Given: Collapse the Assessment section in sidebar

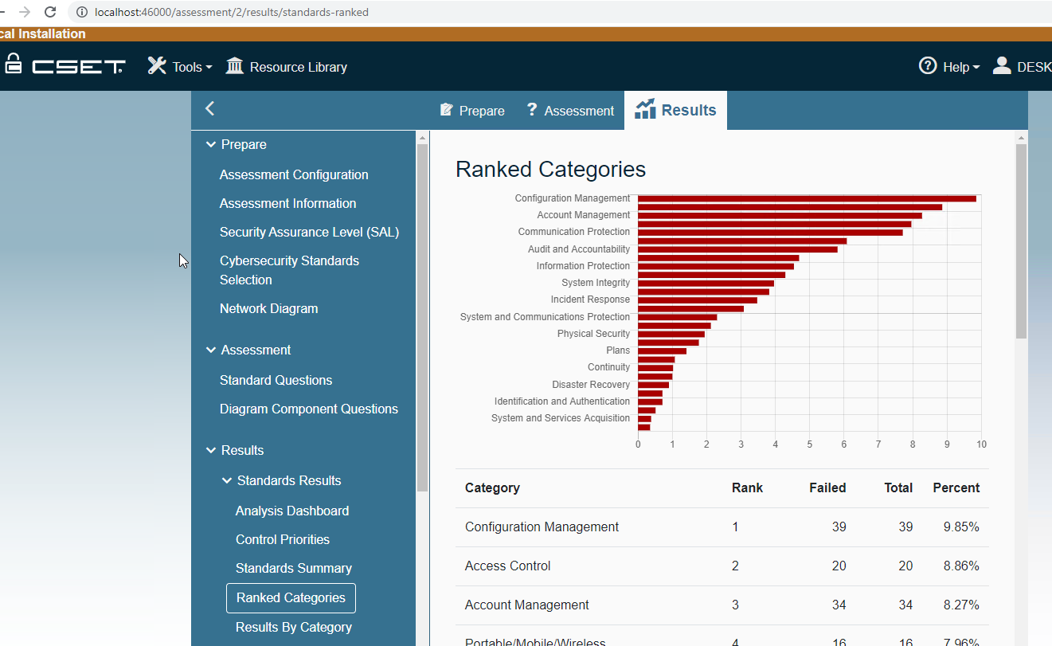Looking at the screenshot, I should 211,350.
